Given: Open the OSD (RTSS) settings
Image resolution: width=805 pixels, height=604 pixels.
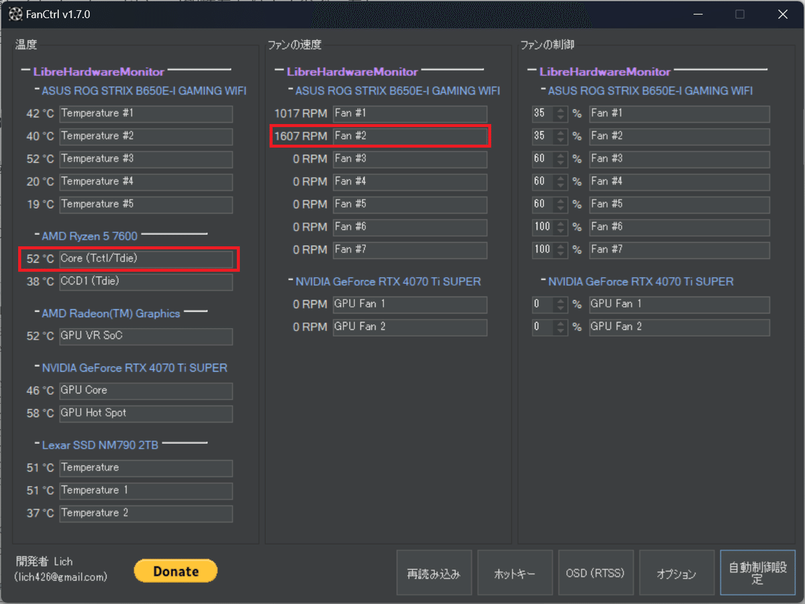Looking at the screenshot, I should (x=596, y=573).
